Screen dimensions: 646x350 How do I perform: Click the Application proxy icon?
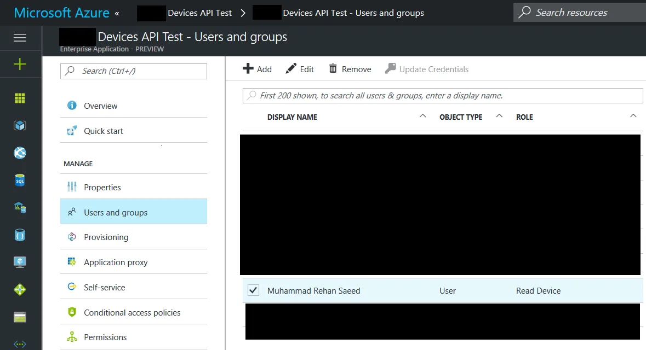[x=72, y=261]
